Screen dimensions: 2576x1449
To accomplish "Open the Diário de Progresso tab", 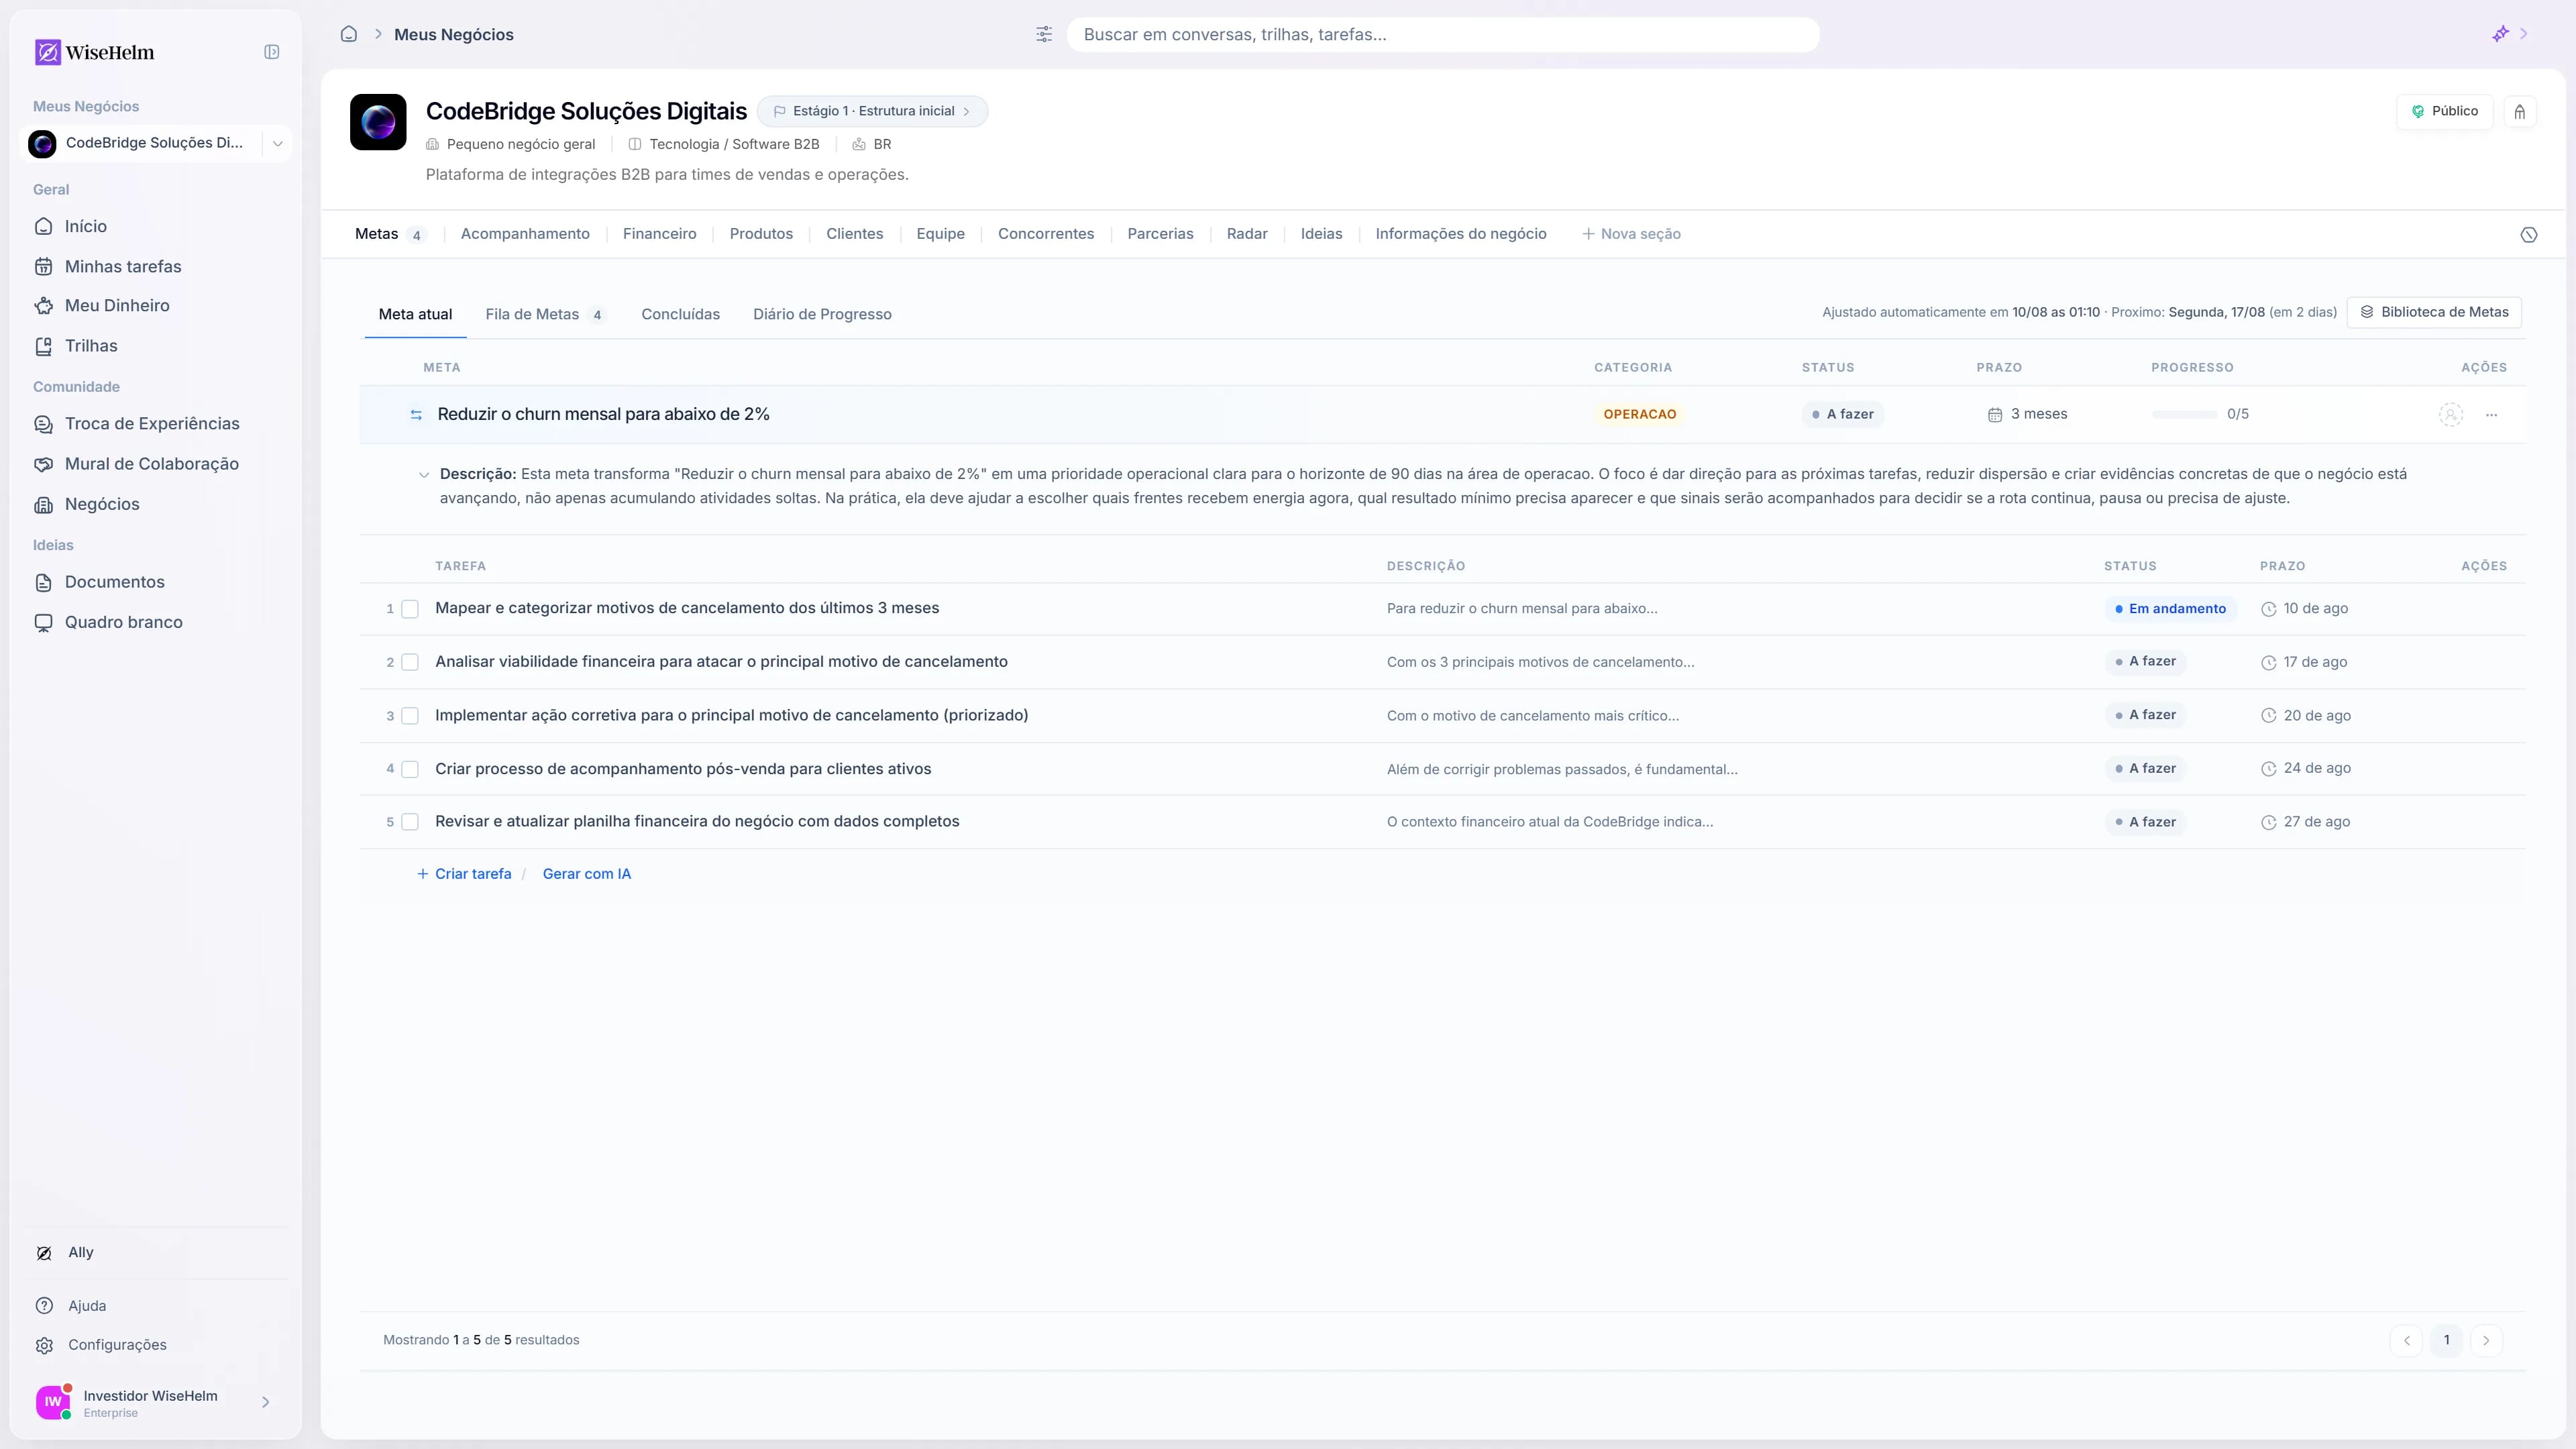I will (x=822, y=314).
